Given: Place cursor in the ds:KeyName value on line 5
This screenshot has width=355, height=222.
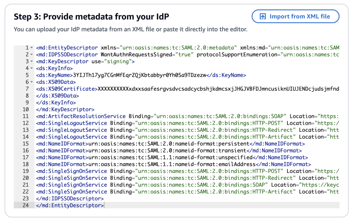Looking at the screenshot, I should point(139,75).
